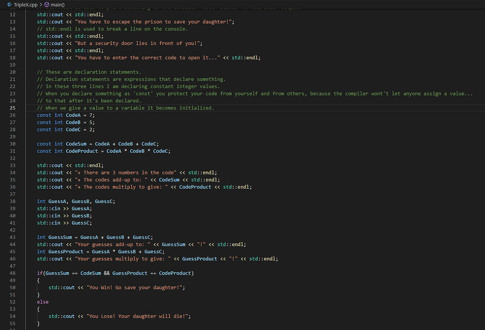This screenshot has height=330, width=485.
Task: Click the "else" keyword
Action: (43, 302)
